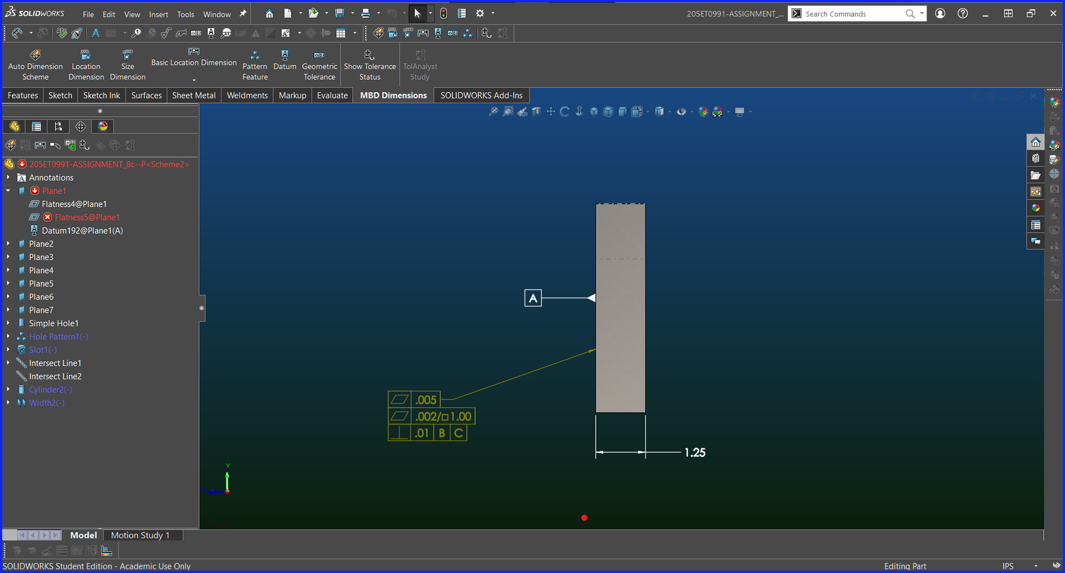Select Flatness5@Plane1 error item

[x=87, y=217]
